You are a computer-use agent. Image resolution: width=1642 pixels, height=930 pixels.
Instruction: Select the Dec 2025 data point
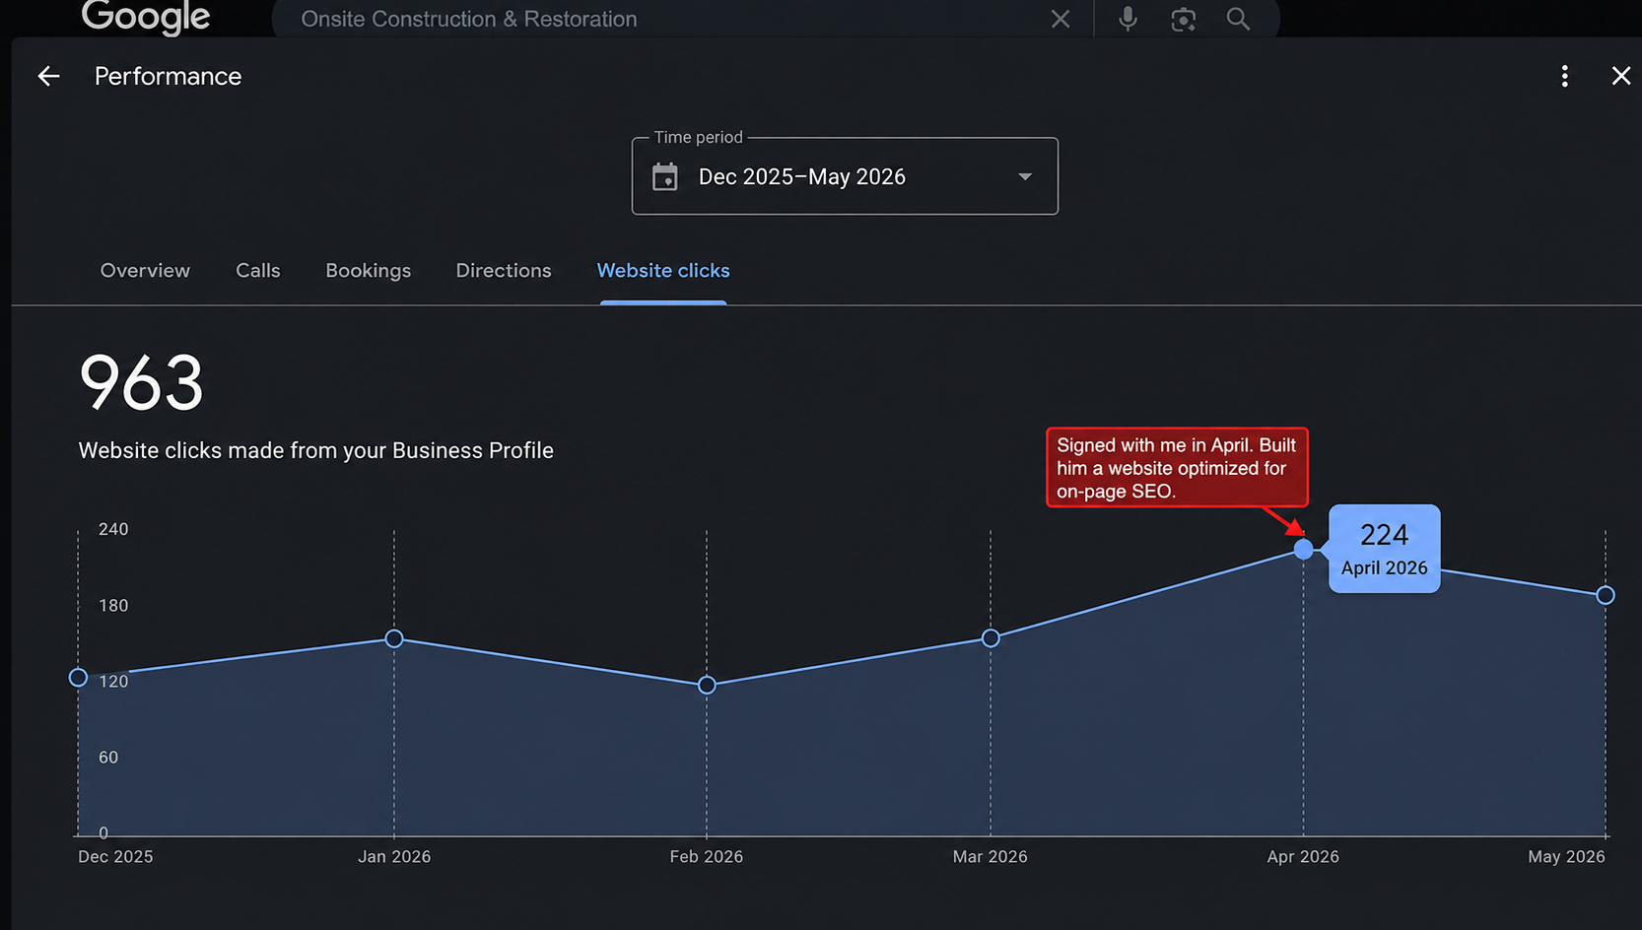[x=79, y=678]
